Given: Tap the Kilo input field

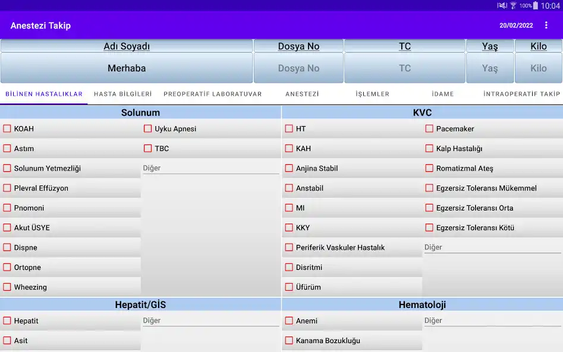Looking at the screenshot, I should [x=538, y=68].
